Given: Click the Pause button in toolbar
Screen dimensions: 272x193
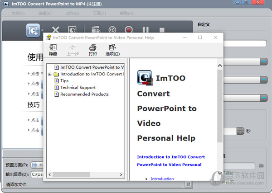Looking at the screenshot, I should pos(146,29).
